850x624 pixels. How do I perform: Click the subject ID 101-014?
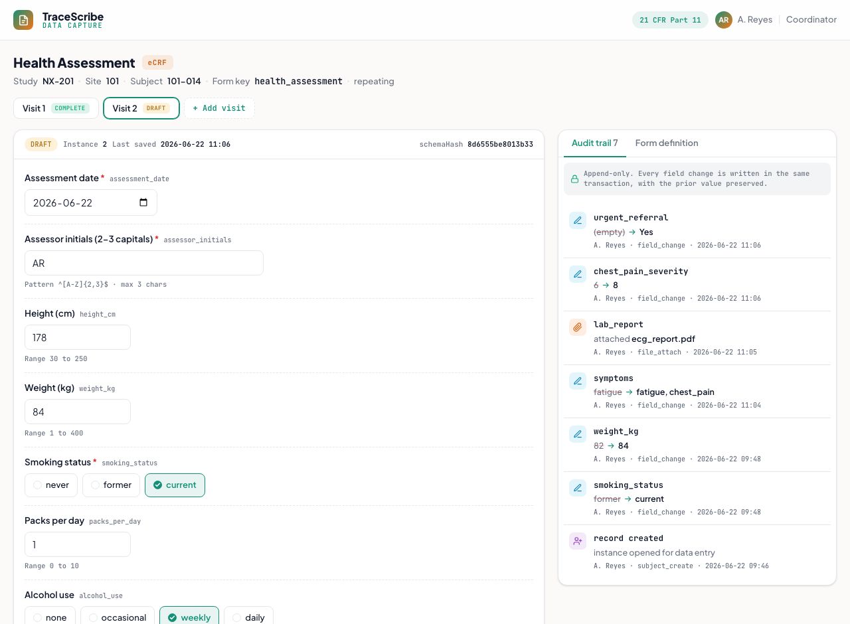point(184,81)
